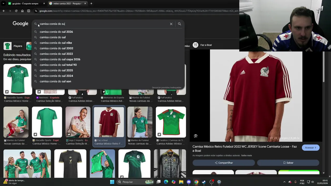Open File Explorer from the taskbar

click(181, 182)
